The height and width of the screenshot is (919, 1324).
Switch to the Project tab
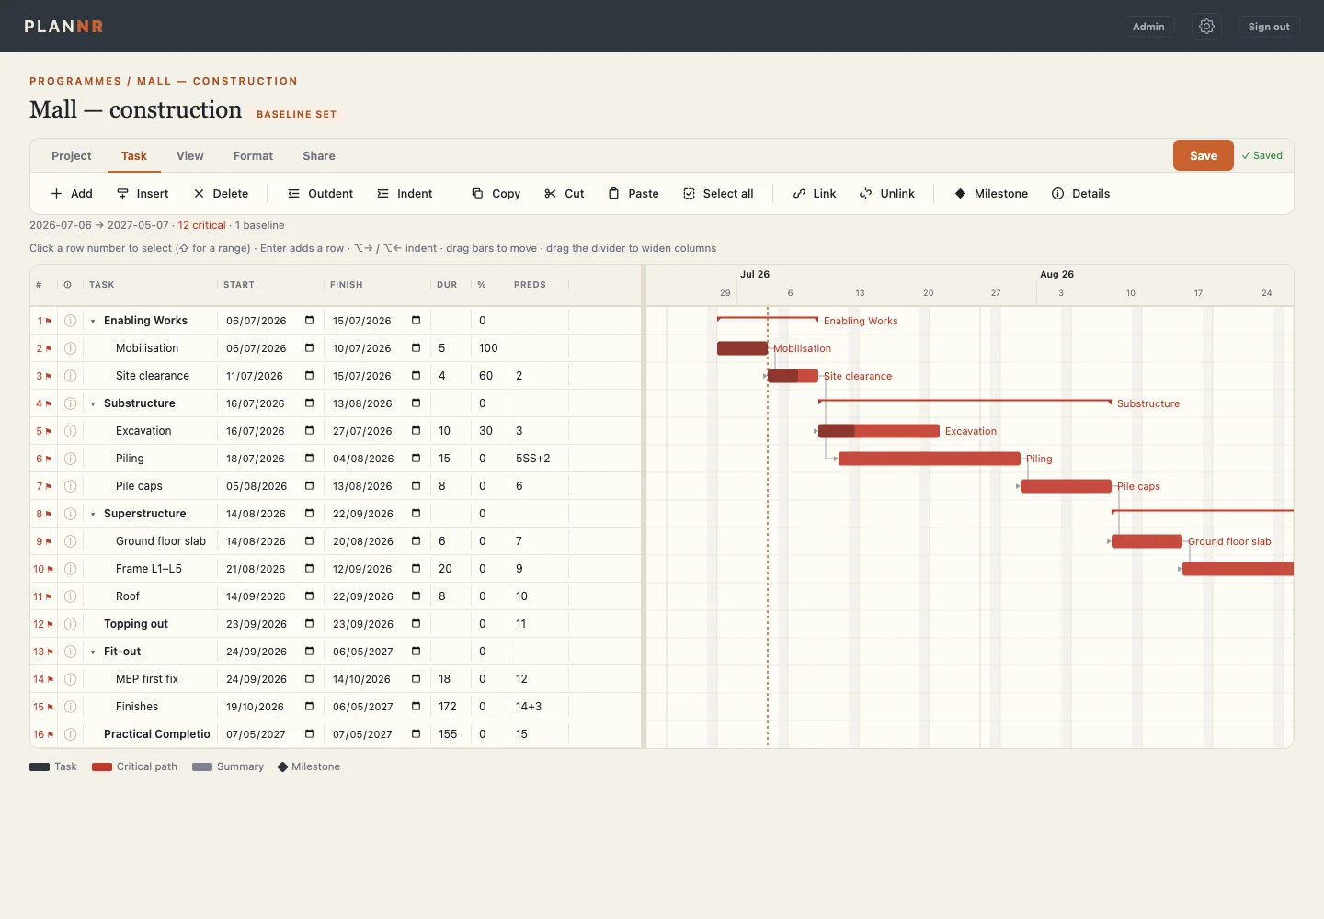(72, 156)
